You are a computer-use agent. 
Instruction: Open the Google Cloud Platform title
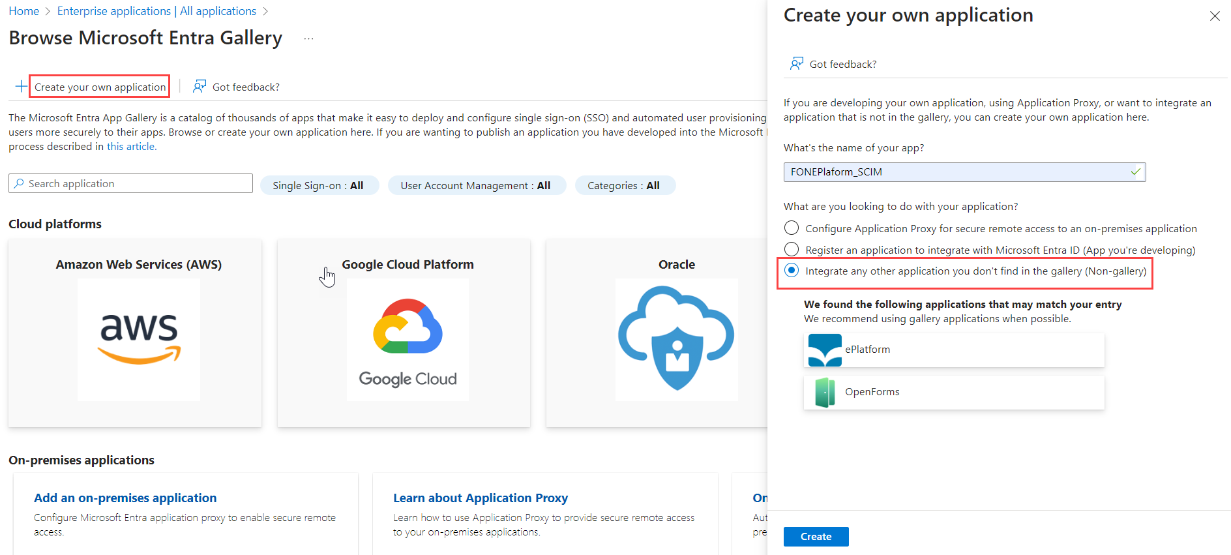(x=408, y=264)
